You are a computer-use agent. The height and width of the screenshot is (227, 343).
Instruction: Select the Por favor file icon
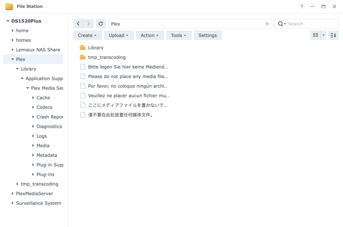coord(83,86)
